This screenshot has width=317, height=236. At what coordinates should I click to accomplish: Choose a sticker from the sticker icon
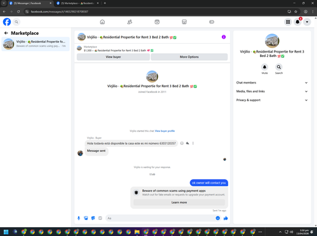[x=93, y=218]
